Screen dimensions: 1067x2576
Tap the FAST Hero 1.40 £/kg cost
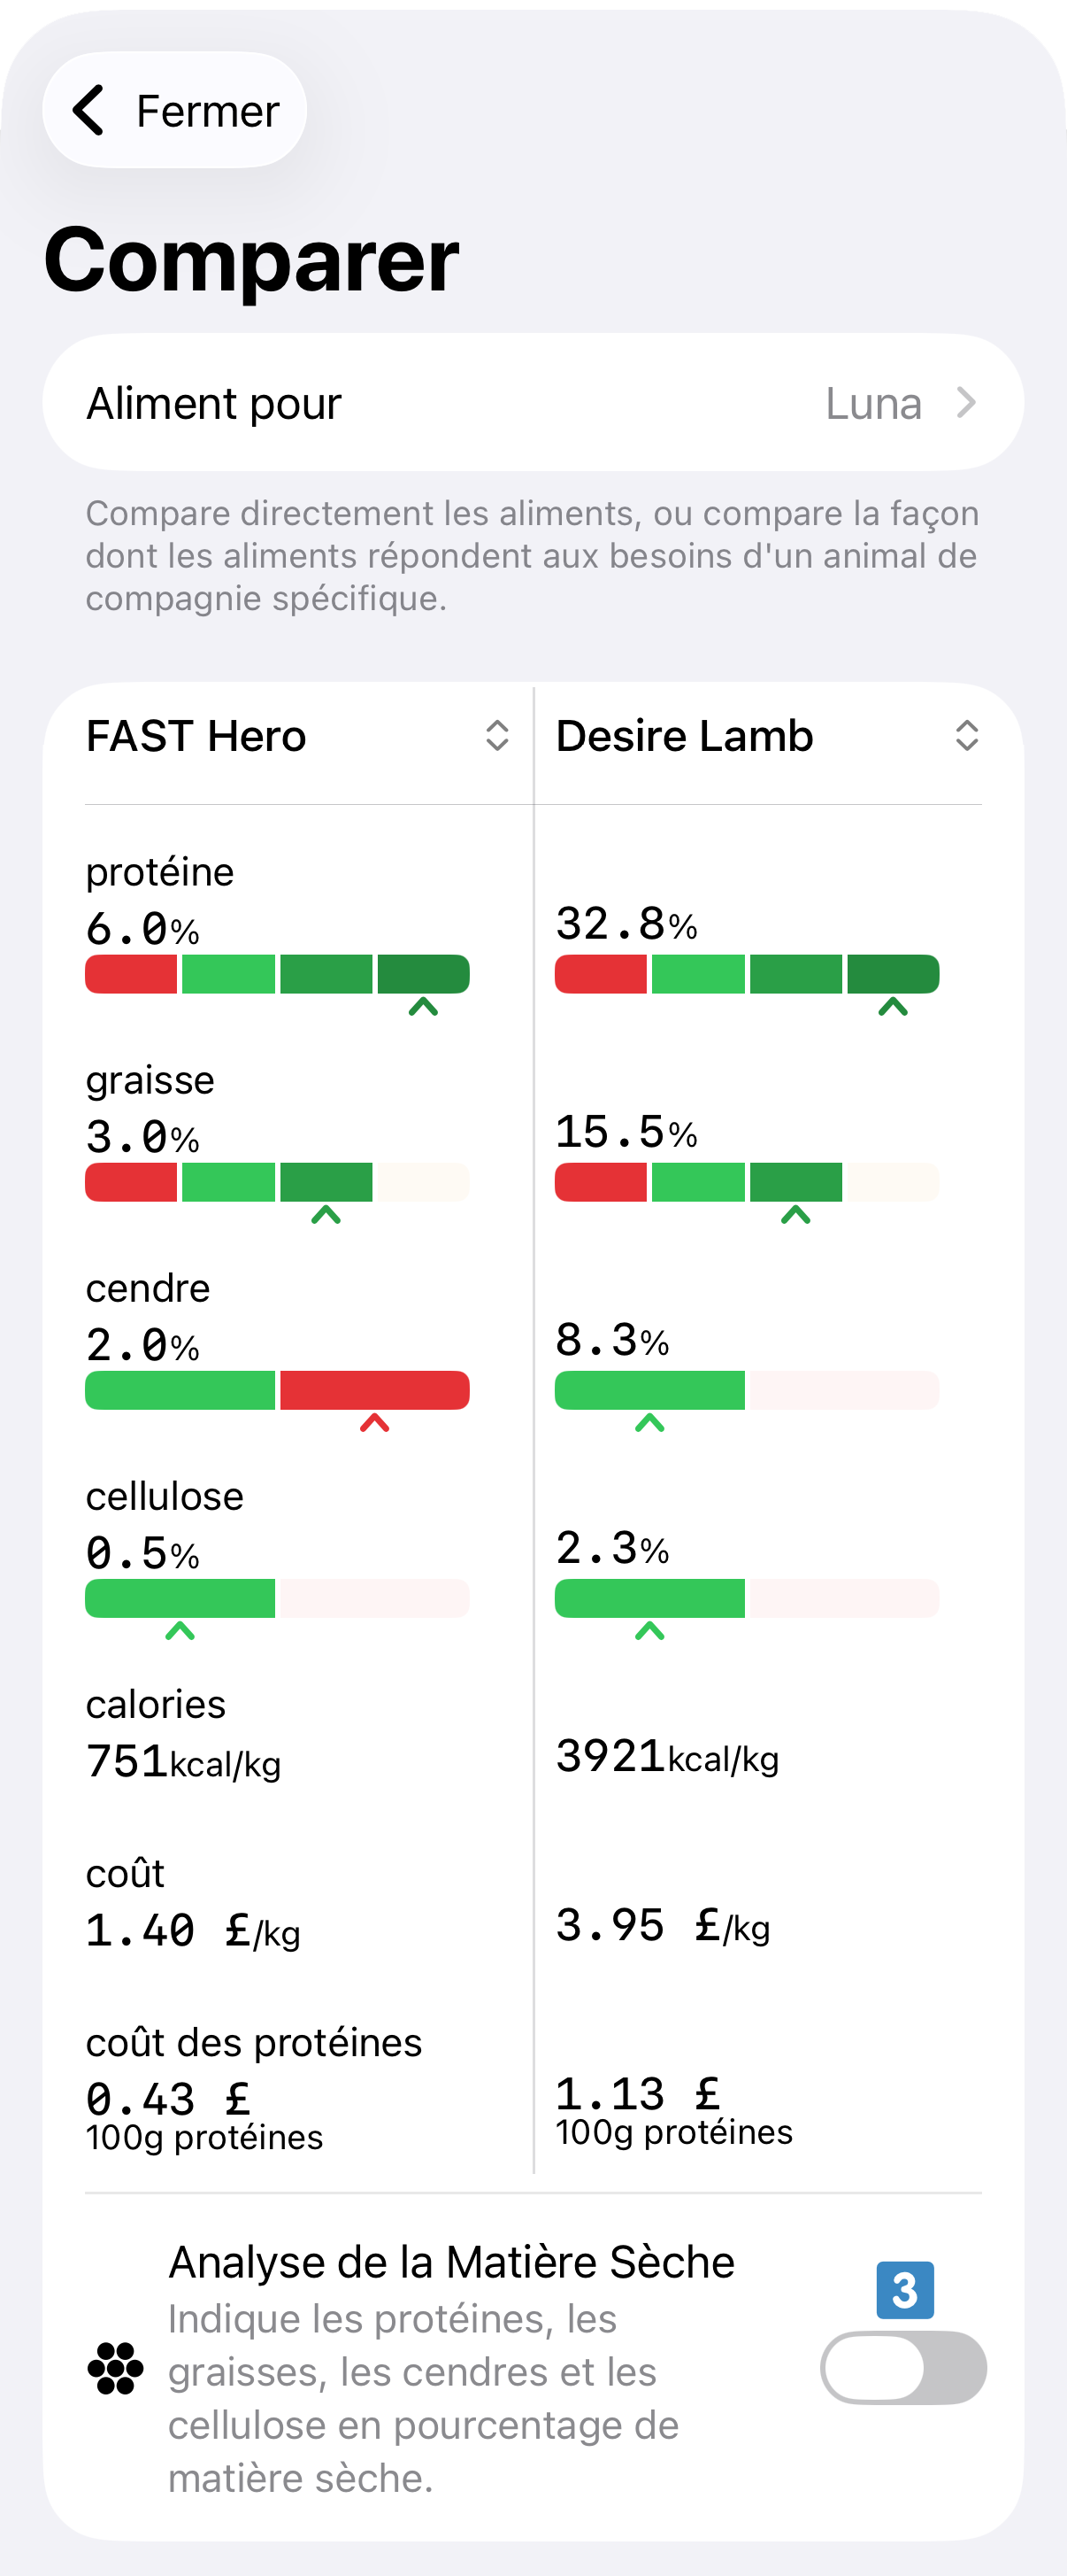(x=192, y=1931)
